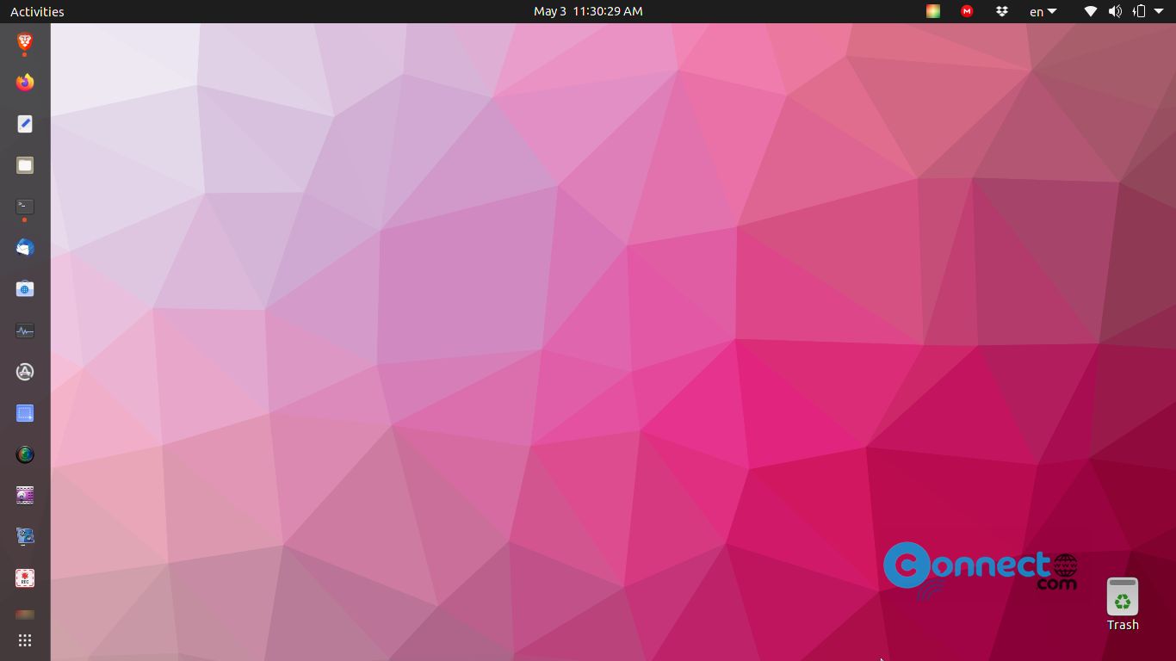Open the Activities overview
Screen dimensions: 1176x661
(x=37, y=11)
